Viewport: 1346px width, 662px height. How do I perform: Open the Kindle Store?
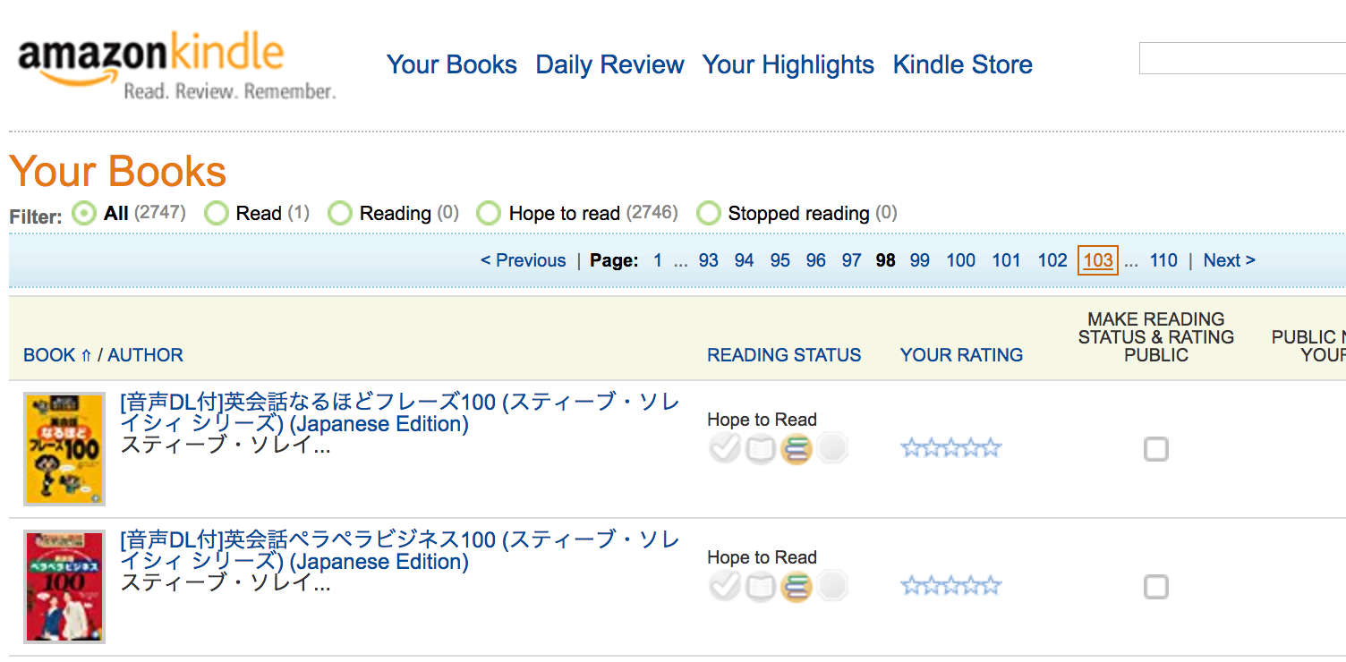point(962,64)
